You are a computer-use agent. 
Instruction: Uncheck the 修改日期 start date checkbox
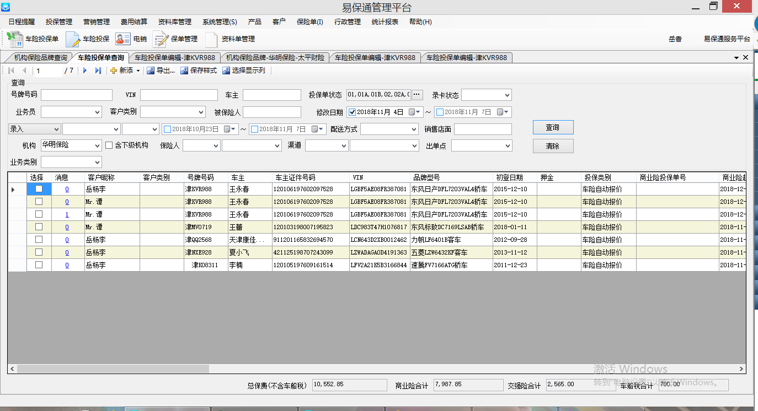coord(353,112)
